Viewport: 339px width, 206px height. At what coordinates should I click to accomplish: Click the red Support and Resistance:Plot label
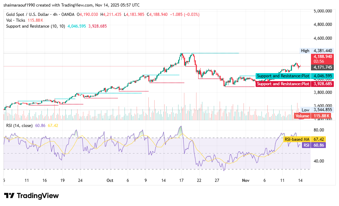click(283, 84)
